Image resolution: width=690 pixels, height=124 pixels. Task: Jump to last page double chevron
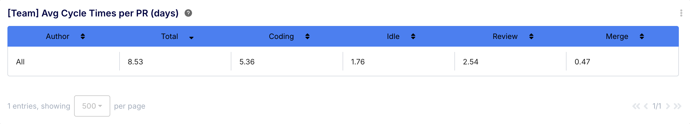tap(678, 106)
